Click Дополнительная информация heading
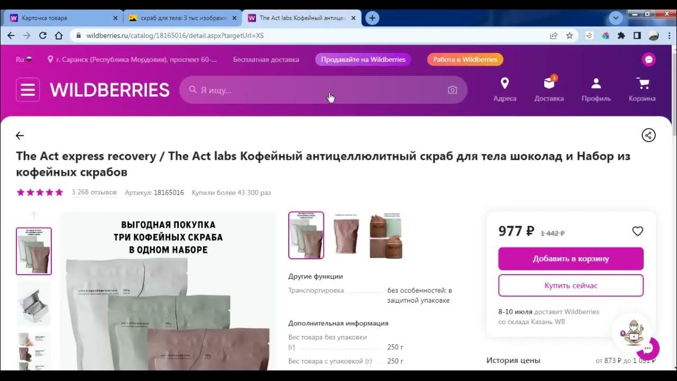Screen dimensions: 677x381 (x=338, y=323)
